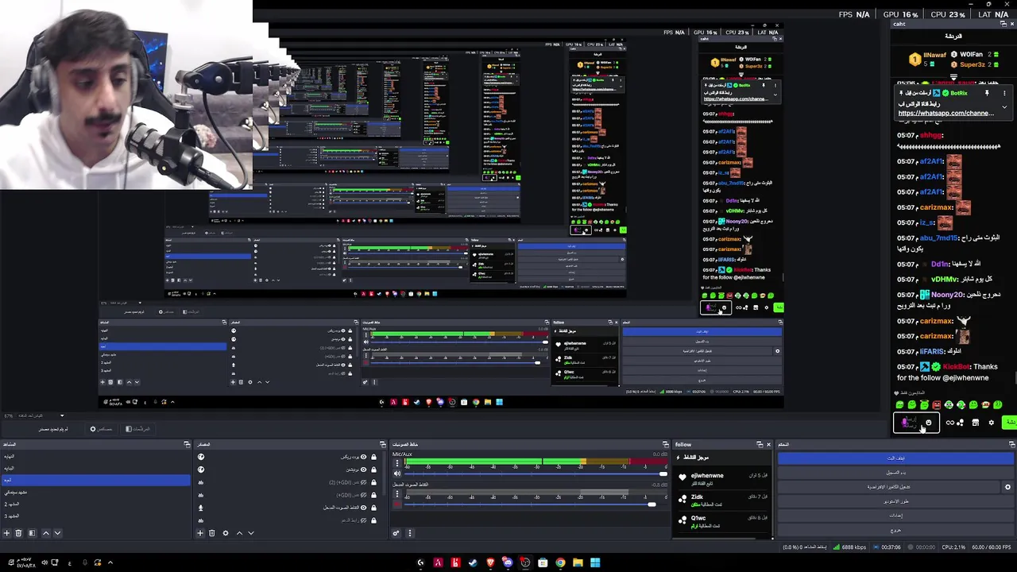Viewport: 1017px width, 572px height.
Task: Hide the التقاط الصوت المدخل source
Action: [x=364, y=508]
